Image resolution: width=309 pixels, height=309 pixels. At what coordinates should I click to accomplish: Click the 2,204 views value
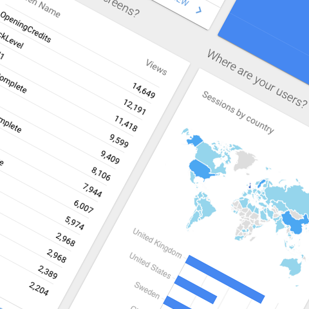[39, 289]
